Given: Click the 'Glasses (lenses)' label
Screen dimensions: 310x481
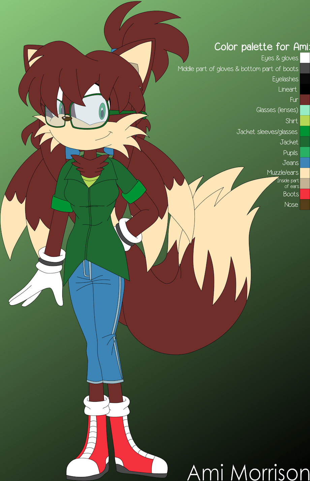Looking at the screenshot, I should pos(277,110).
